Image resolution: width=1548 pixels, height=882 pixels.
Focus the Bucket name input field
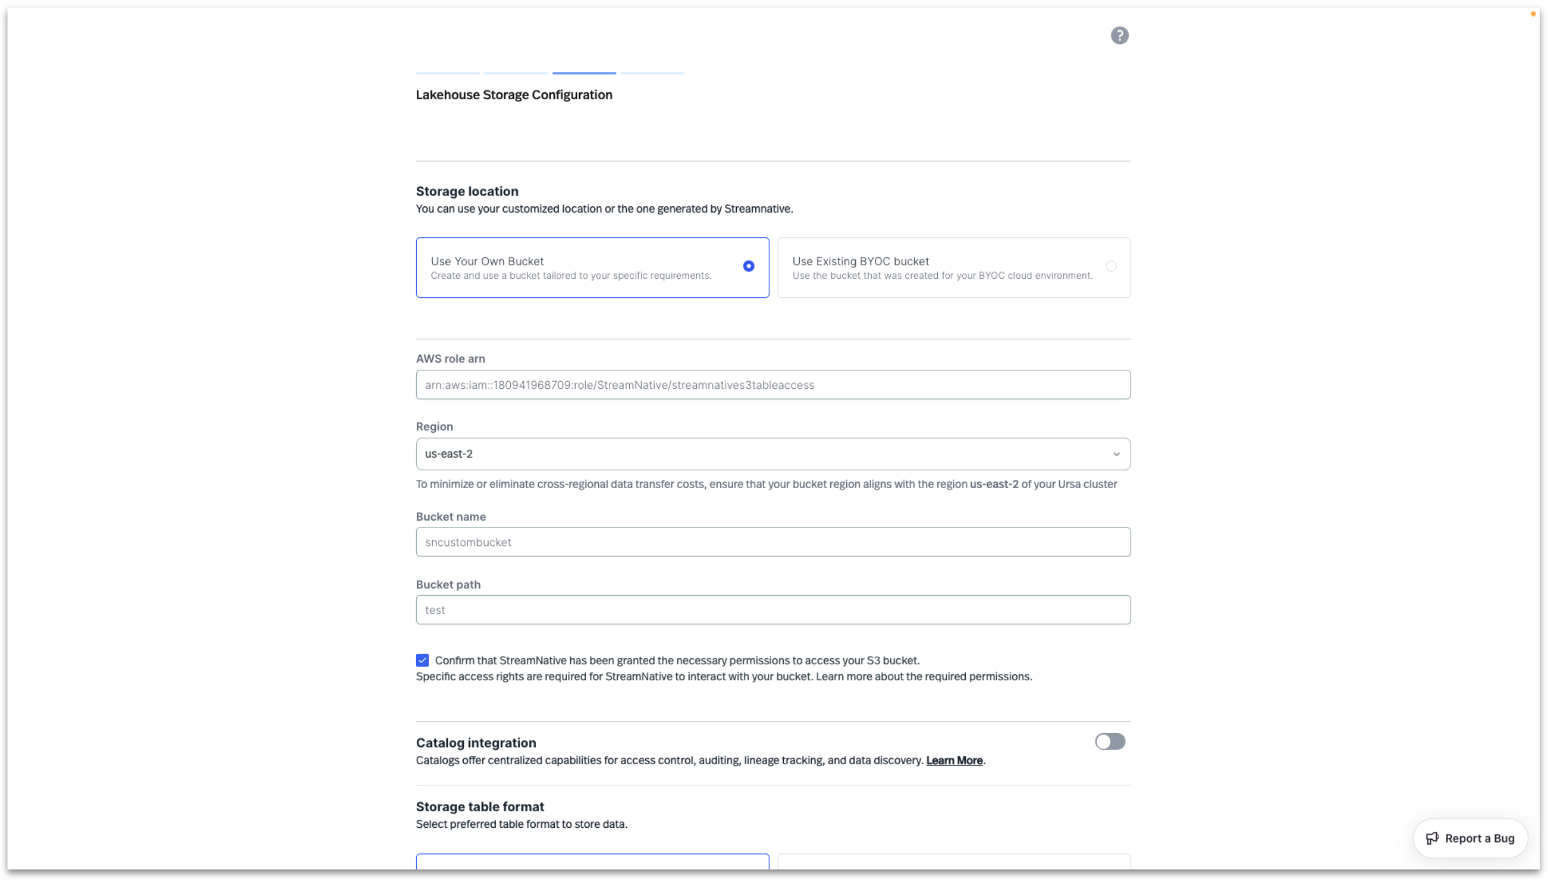[772, 542]
